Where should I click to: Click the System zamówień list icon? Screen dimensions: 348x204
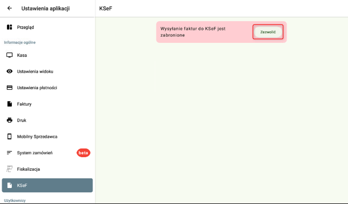10,153
